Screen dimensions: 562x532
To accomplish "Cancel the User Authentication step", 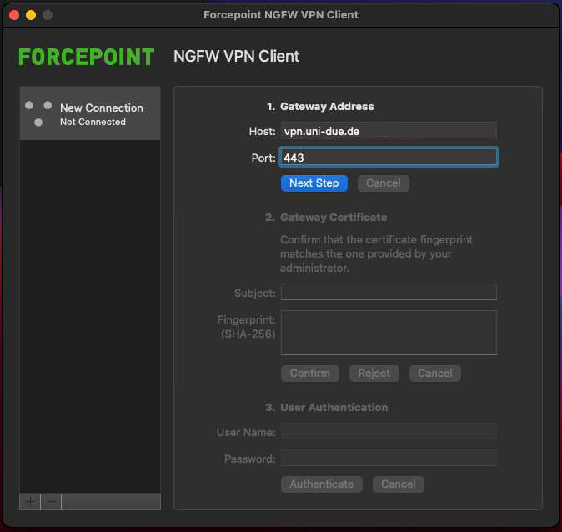I will [399, 484].
